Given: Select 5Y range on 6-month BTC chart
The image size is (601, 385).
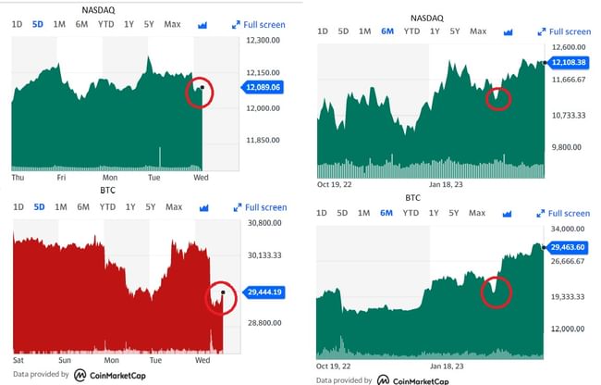Looking at the screenshot, I should click(455, 213).
